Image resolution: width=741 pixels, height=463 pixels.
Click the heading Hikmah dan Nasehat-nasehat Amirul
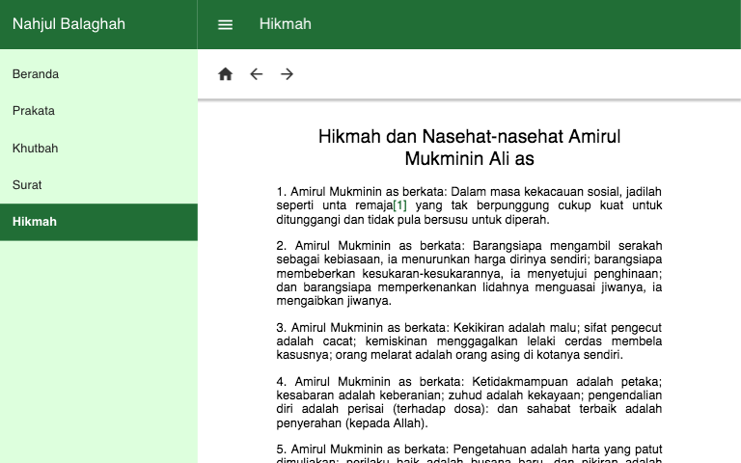pos(469,148)
